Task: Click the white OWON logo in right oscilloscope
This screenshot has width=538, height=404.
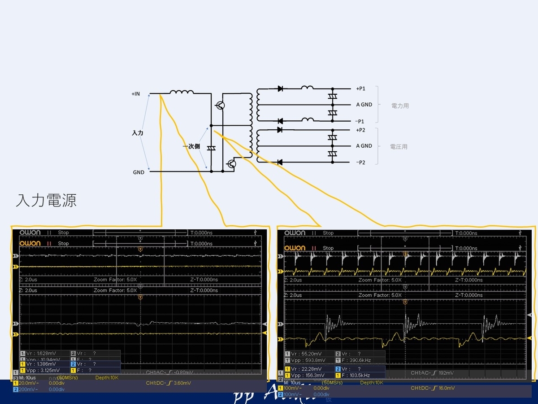Action: pyautogui.click(x=295, y=233)
